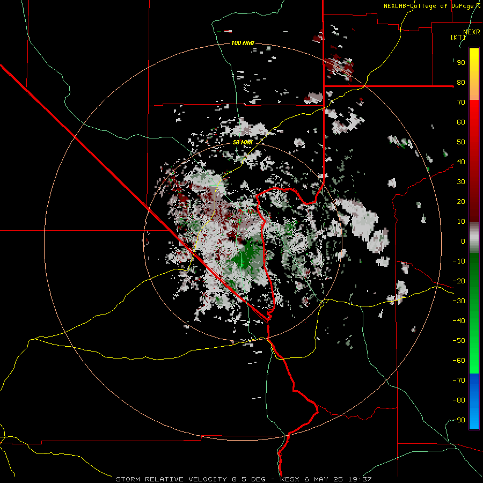Click the 90 value on the color scale
This screenshot has width=483, height=483.
[461, 63]
